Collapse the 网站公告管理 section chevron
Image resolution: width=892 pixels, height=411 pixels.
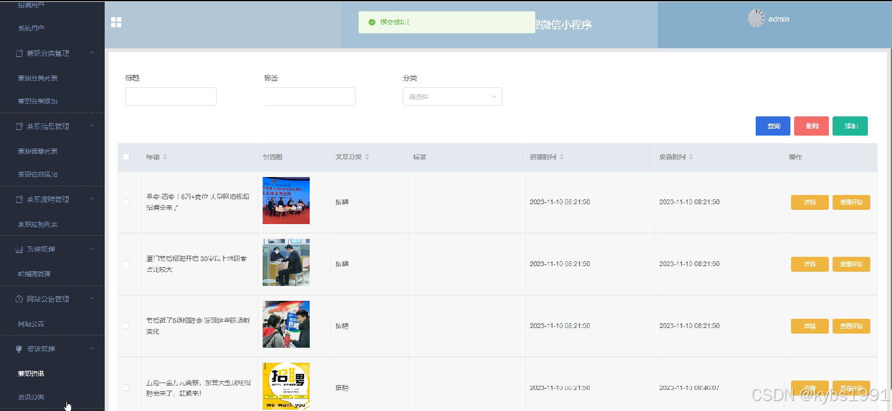click(92, 299)
